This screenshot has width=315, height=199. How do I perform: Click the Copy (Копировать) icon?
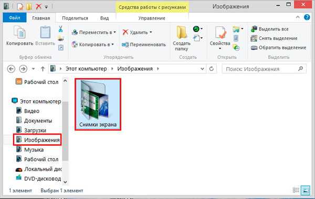[x=19, y=33]
